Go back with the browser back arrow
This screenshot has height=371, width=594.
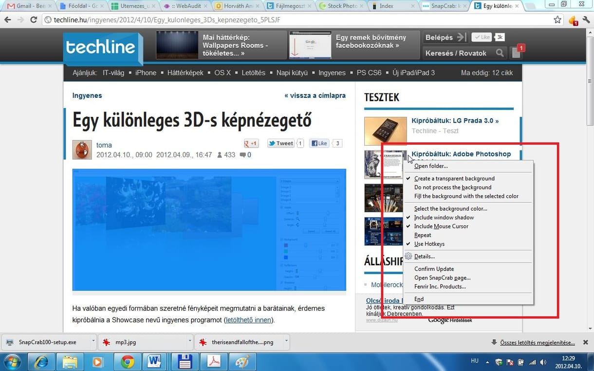[8, 20]
